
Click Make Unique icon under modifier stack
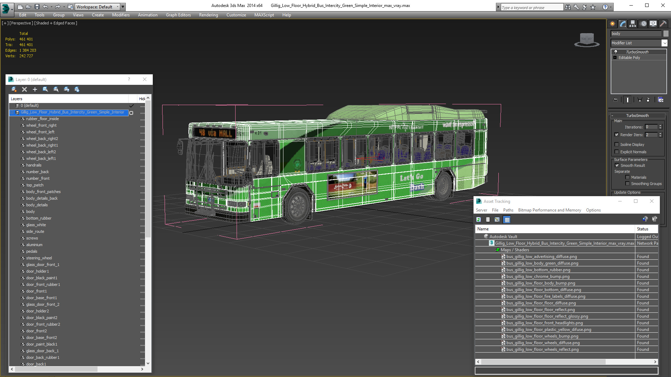pos(640,100)
